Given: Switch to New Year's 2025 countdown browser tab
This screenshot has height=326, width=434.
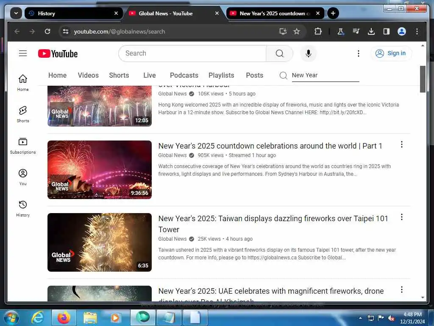Looking at the screenshot, I should pyautogui.click(x=275, y=13).
